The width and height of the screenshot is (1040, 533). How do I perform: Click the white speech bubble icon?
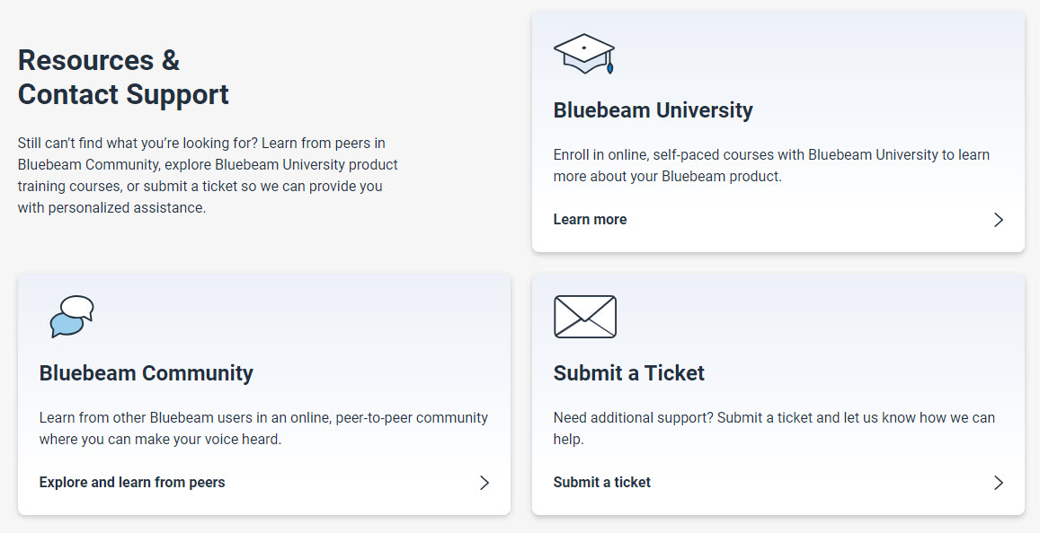click(x=77, y=307)
